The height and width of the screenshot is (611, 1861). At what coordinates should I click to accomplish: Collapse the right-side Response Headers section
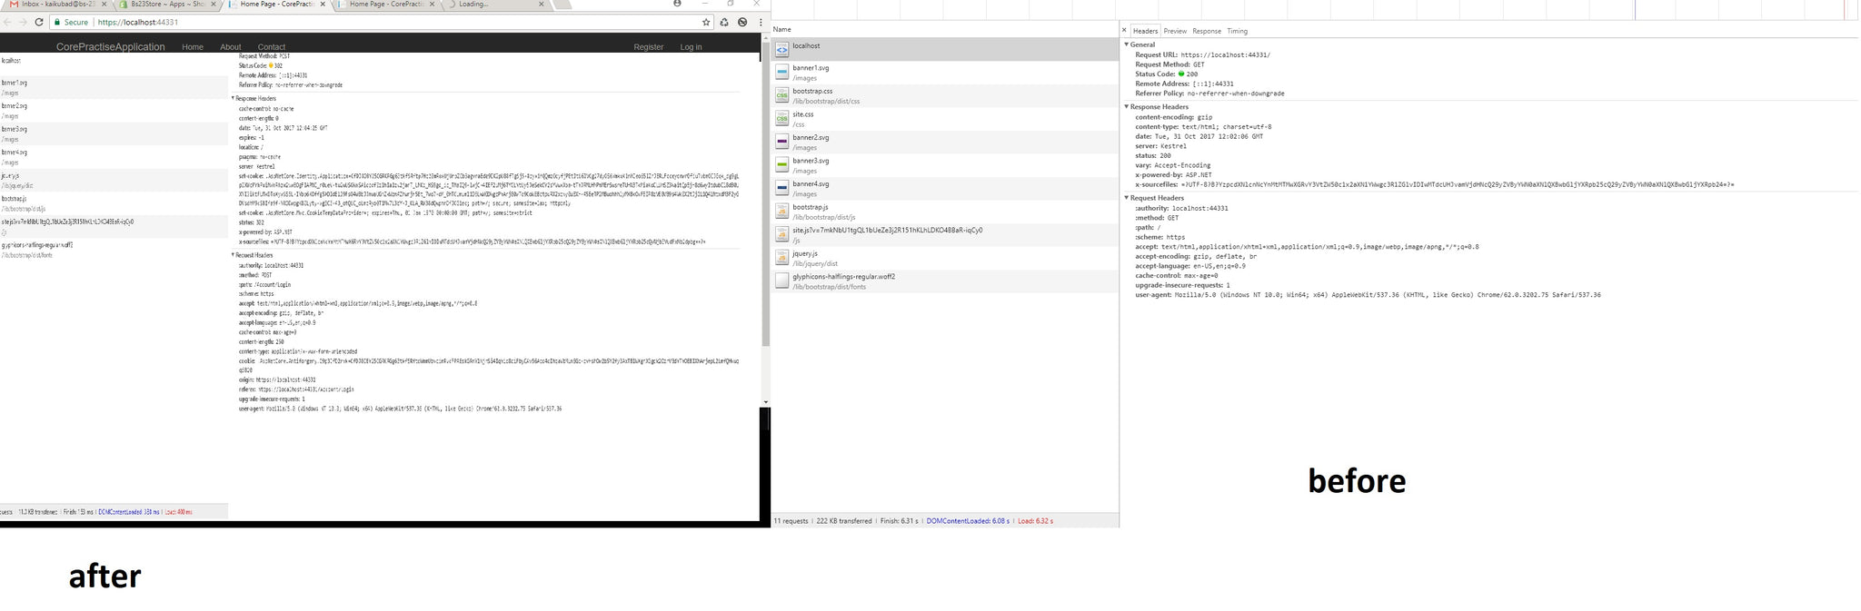coord(1127,107)
